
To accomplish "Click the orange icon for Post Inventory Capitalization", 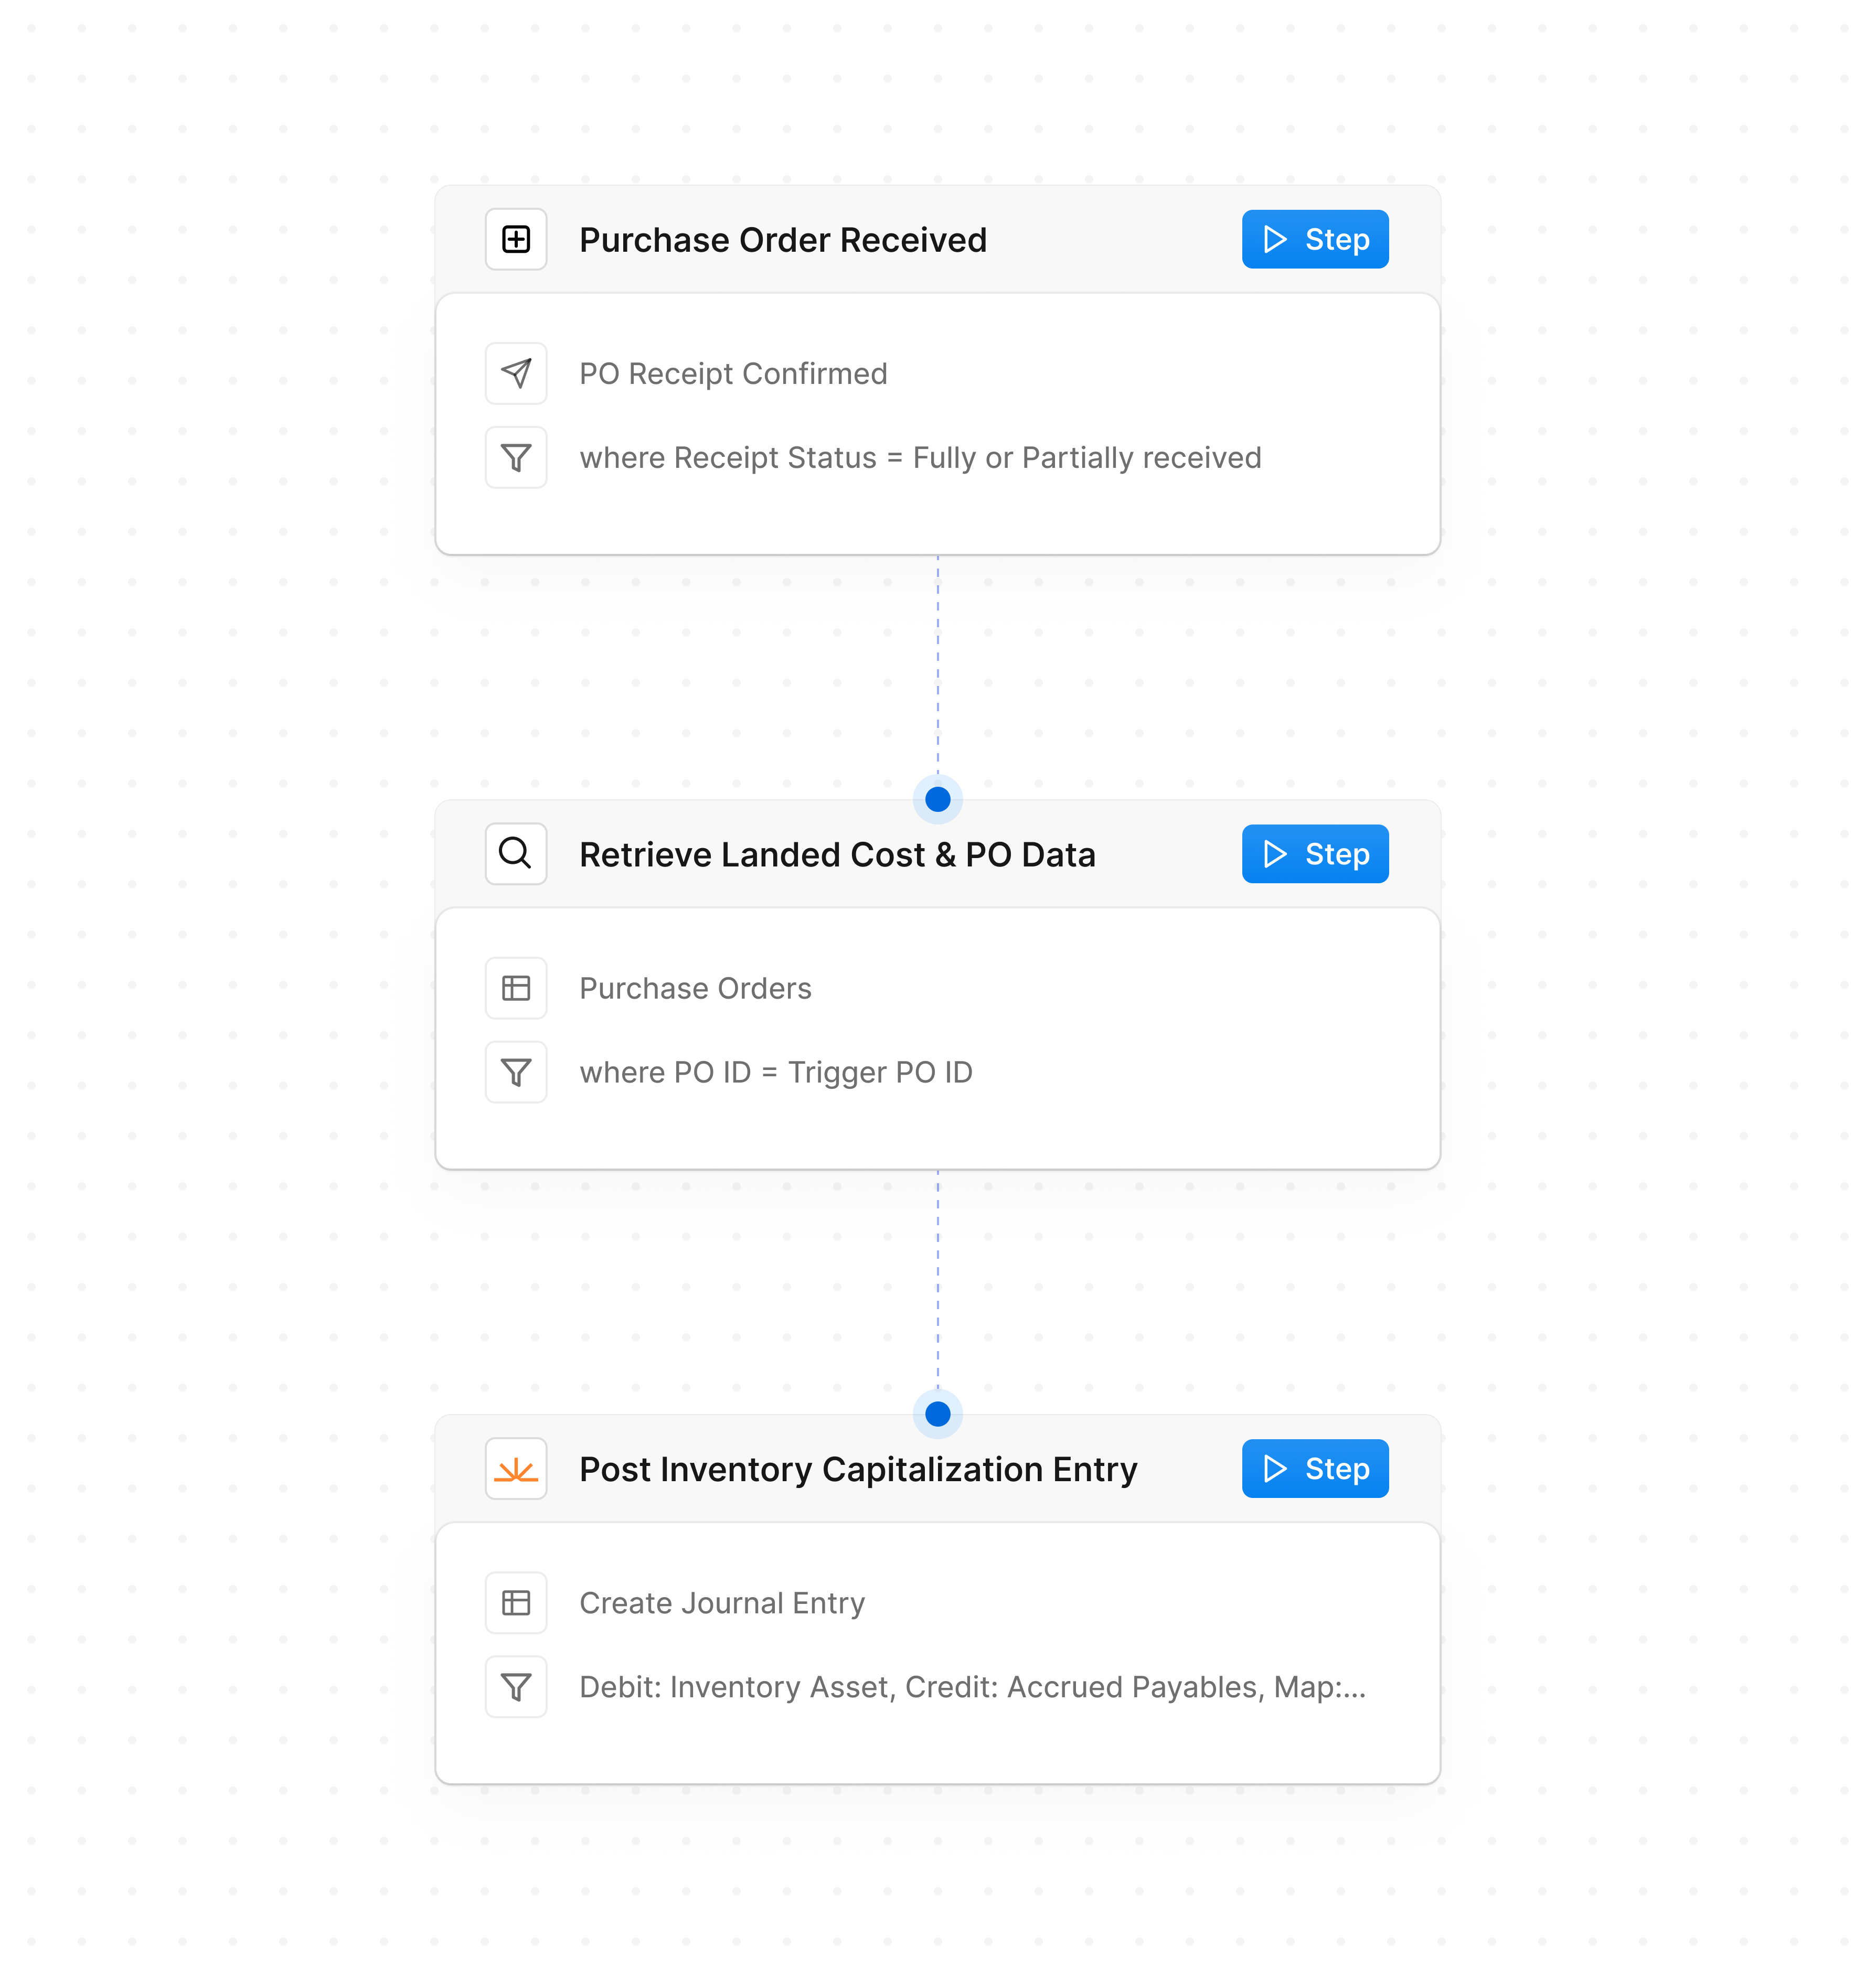I will (x=516, y=1468).
